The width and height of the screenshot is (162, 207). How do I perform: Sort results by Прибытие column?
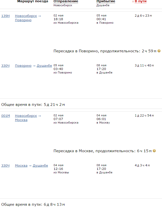click(x=106, y=1)
